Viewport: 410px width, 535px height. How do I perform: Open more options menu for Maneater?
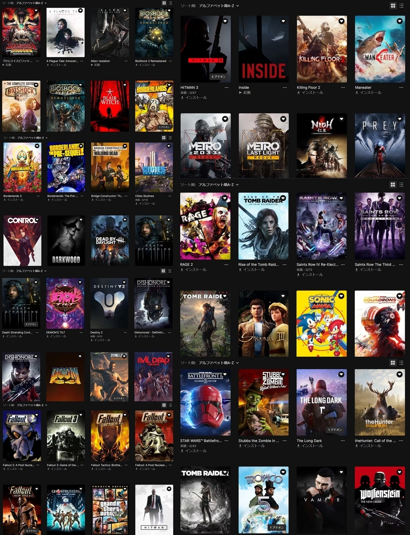click(x=401, y=87)
